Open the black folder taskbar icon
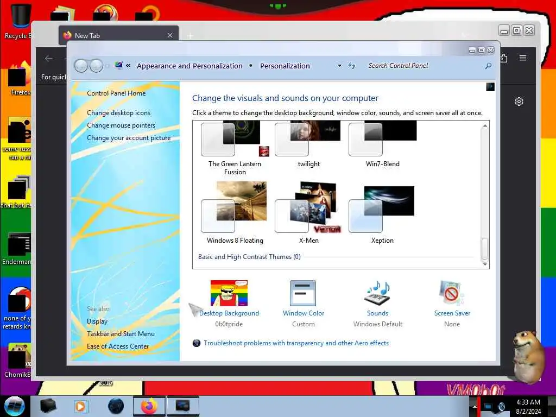The image size is (556, 417). coord(48,406)
